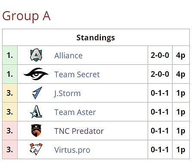
Task: Click the pink rank cell beside Virtus.pro
Action: point(10,150)
